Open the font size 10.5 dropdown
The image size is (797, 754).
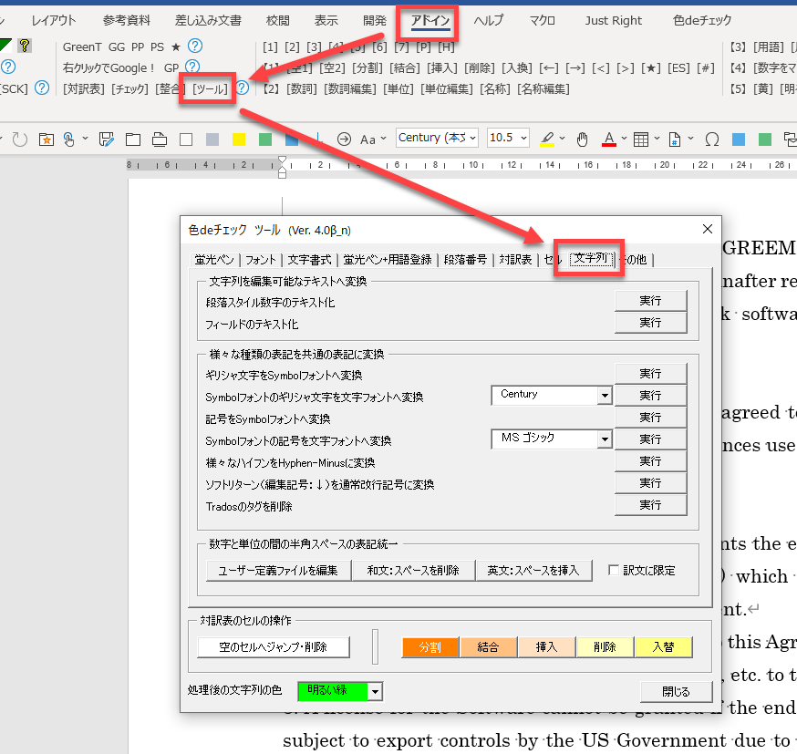(523, 139)
